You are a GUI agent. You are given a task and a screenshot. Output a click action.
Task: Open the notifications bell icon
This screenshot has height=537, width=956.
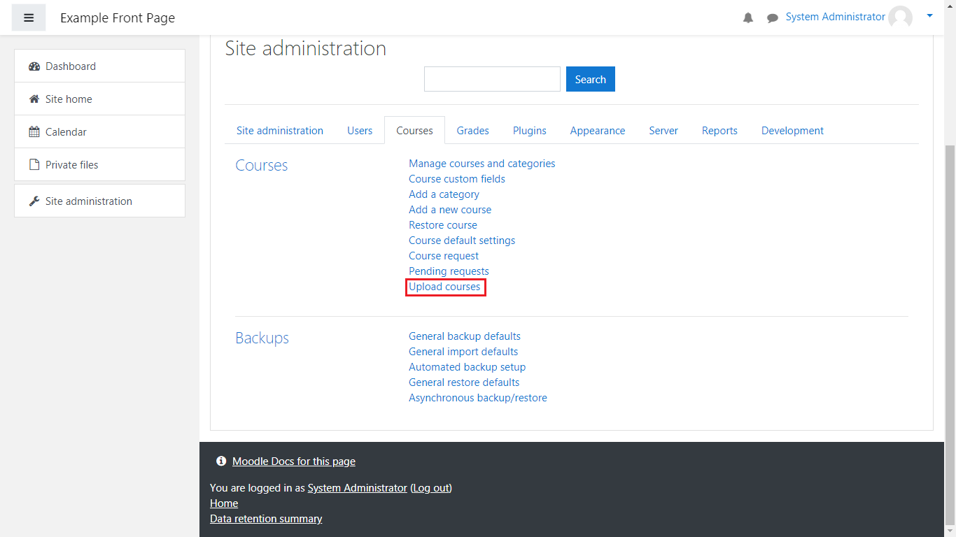(748, 18)
